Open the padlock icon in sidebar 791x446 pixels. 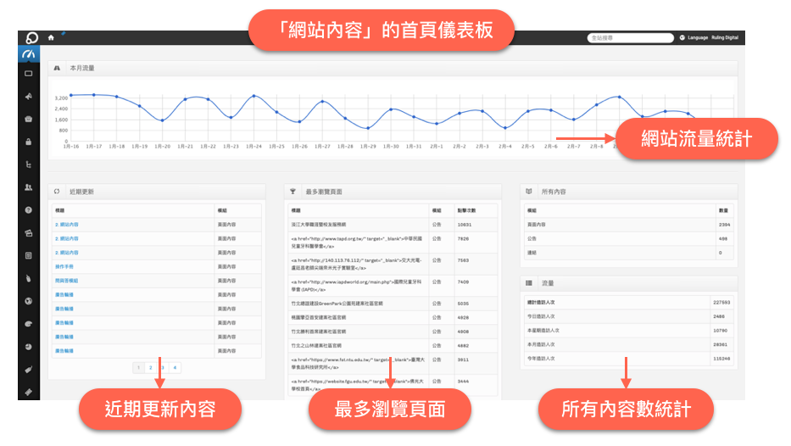(29, 141)
